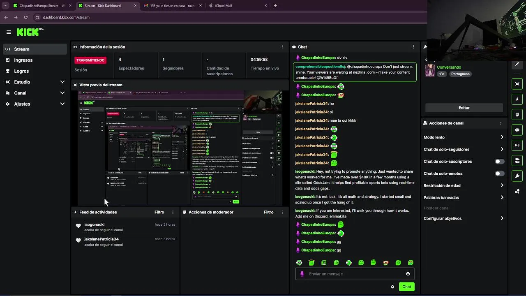The image size is (526, 296).
Task: Open Configurar objetivos settings
Action: (x=464, y=218)
